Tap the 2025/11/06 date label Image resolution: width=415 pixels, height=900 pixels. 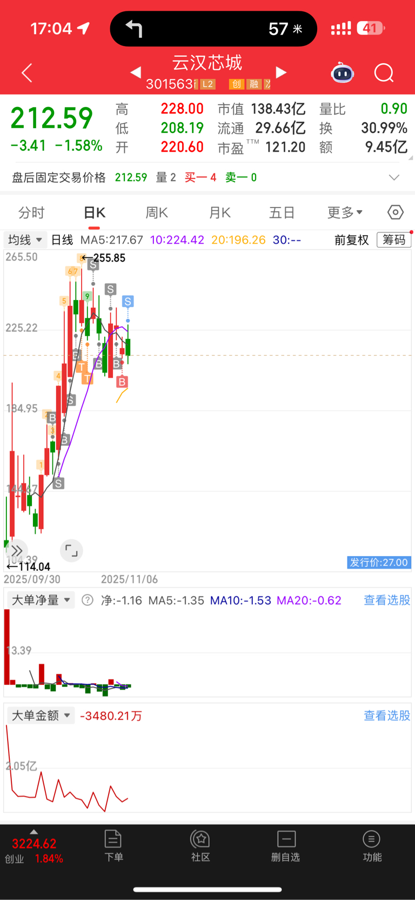[x=129, y=579]
